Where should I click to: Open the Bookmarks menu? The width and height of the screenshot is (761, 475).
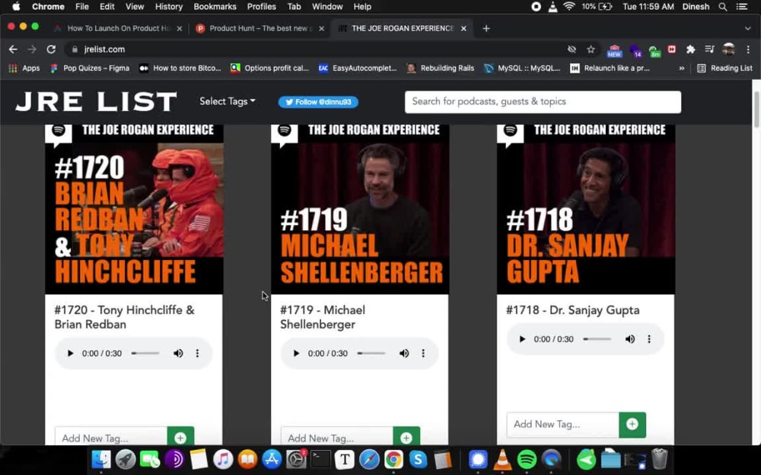click(215, 7)
